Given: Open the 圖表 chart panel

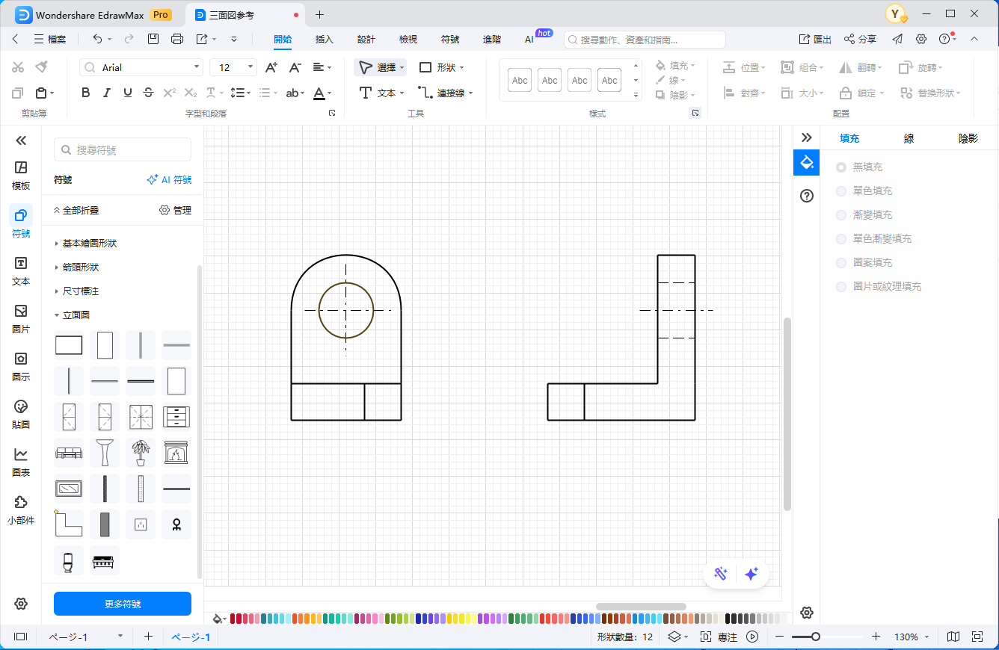Looking at the screenshot, I should (x=21, y=462).
